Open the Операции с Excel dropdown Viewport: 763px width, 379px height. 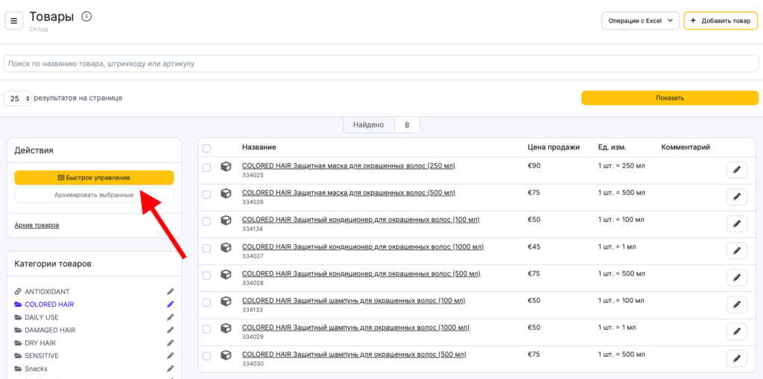click(x=640, y=21)
